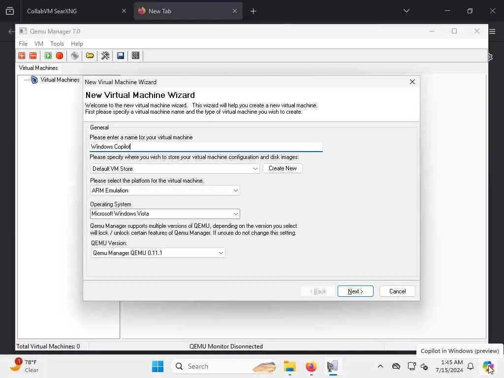The image size is (504, 378).
Task: Show hidden system tray icons chevron
Action: tap(380, 366)
